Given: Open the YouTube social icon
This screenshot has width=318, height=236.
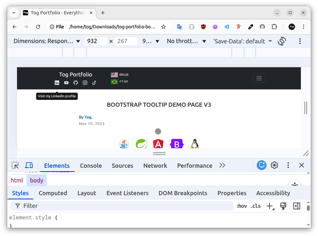Looking at the screenshot, I should pos(66,83).
